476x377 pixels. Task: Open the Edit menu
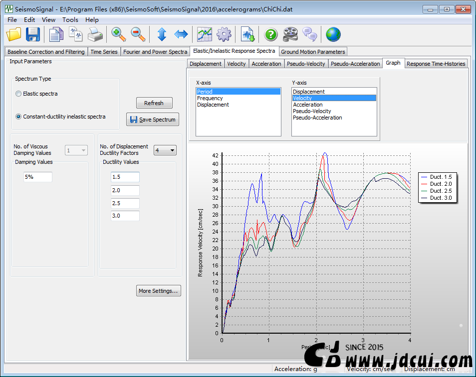tap(29, 20)
